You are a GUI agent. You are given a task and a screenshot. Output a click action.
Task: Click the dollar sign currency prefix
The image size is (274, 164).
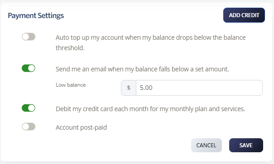129,88
